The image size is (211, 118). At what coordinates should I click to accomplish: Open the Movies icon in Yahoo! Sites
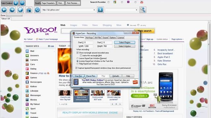pyautogui.click(x=27, y=100)
